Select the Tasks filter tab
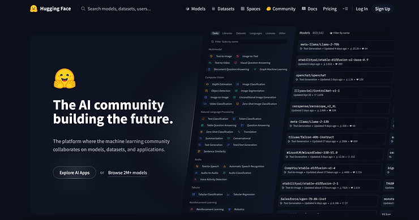The height and width of the screenshot is (220, 419). click(215, 33)
